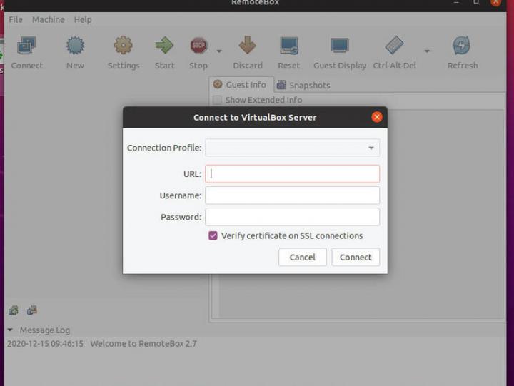Uncheck Verify certificate on SSL connections

[213, 235]
